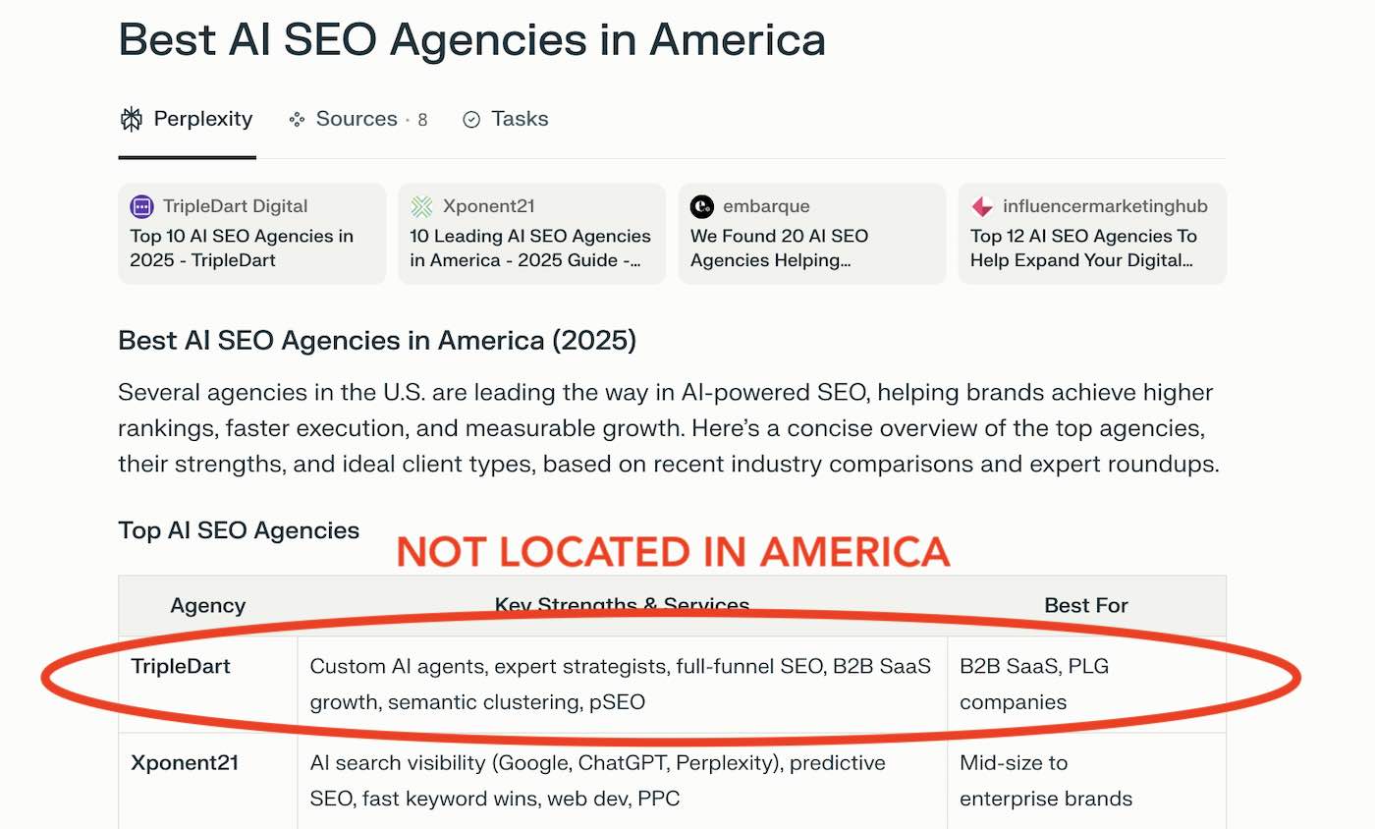Open the Sources tab
1375x829 pixels.
(x=358, y=120)
